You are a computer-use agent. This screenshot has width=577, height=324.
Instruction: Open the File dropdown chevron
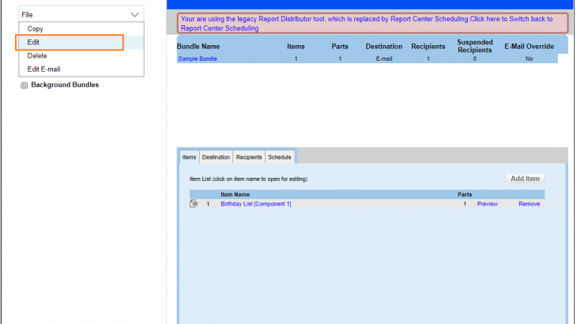pos(134,15)
